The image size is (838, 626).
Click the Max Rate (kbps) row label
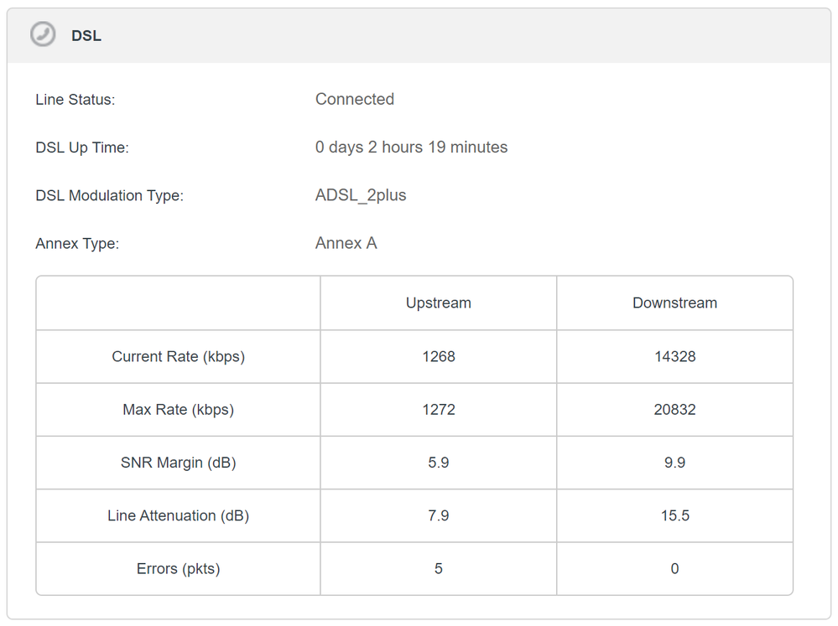coord(178,410)
